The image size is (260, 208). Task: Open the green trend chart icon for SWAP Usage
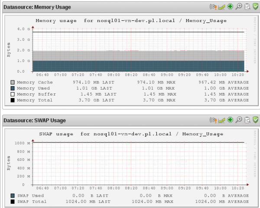coord(222,120)
